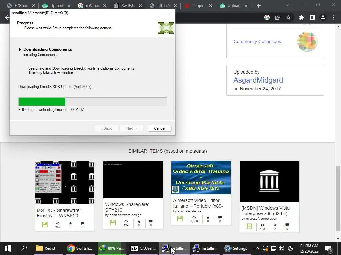Go back using the browser back arrow
The height and width of the screenshot is (255, 341).
coord(7,17)
